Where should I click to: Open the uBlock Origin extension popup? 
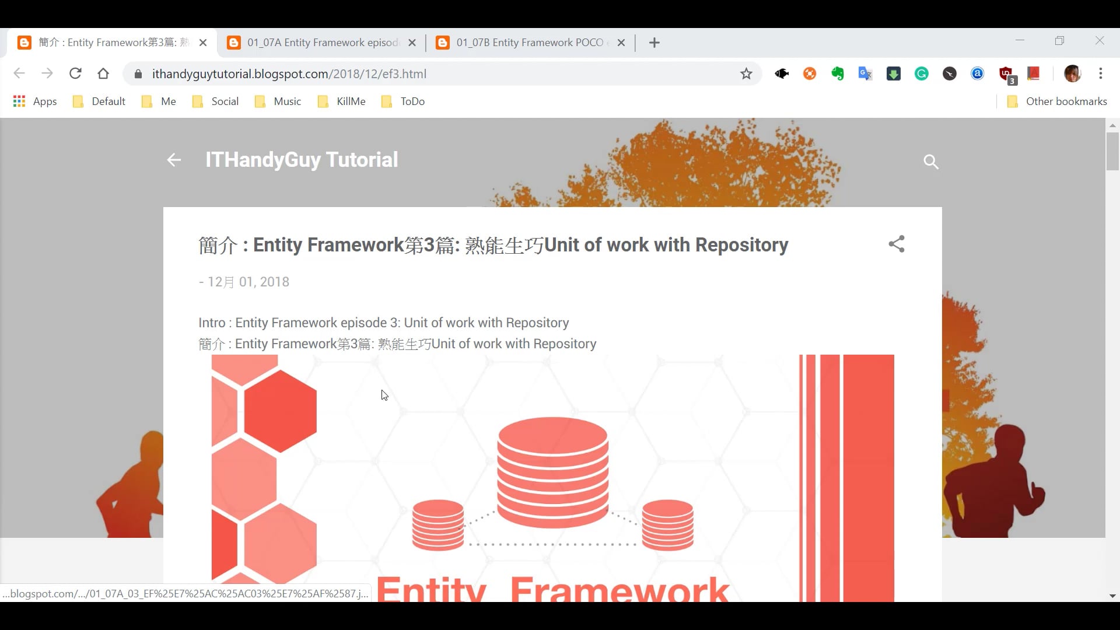click(x=1006, y=73)
